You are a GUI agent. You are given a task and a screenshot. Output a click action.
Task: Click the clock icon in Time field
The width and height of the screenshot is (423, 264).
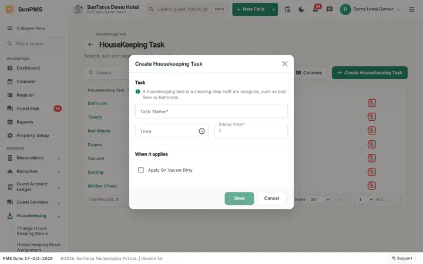(x=202, y=131)
